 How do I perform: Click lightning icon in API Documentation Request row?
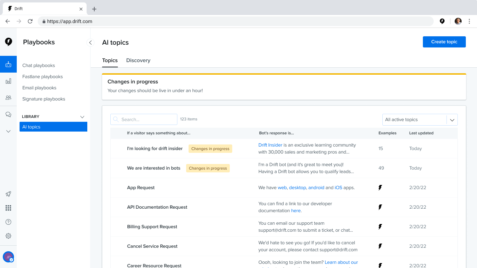click(380, 207)
